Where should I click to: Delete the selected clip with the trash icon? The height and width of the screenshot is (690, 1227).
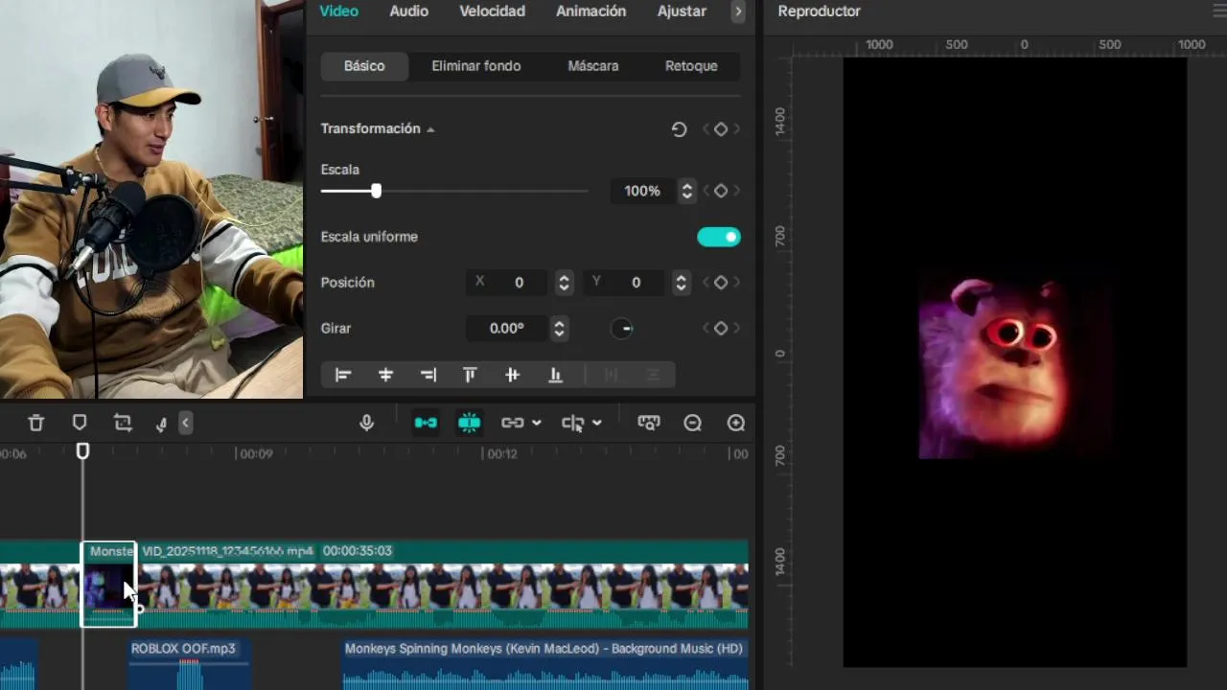pyautogui.click(x=35, y=423)
